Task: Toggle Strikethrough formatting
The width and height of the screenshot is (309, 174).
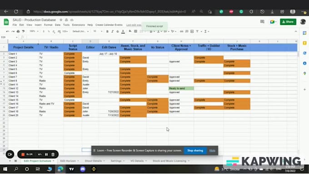Action: [x=117, y=31]
